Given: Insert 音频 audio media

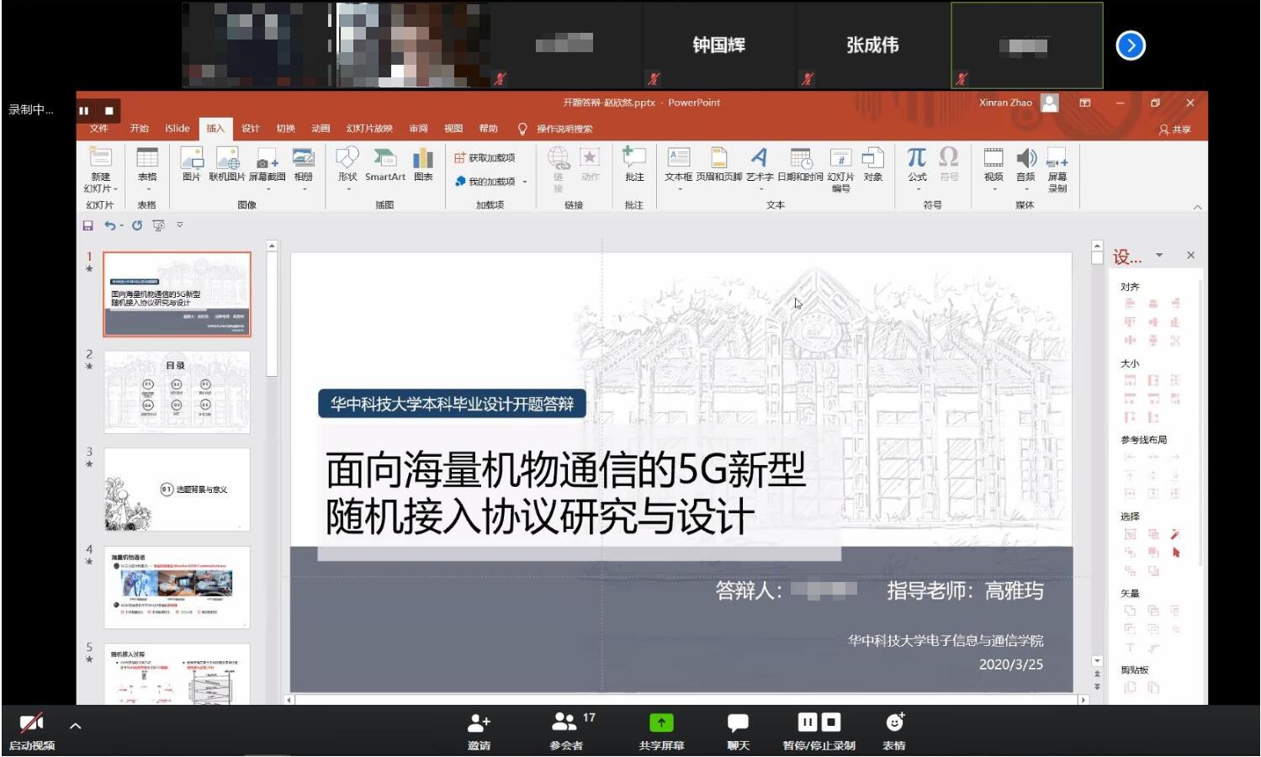Looking at the screenshot, I should (1025, 163).
